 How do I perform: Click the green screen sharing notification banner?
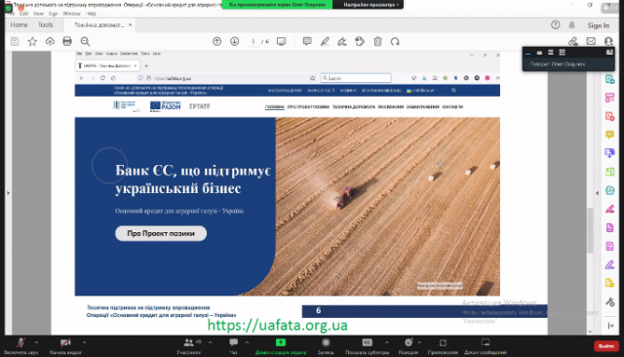click(x=277, y=5)
